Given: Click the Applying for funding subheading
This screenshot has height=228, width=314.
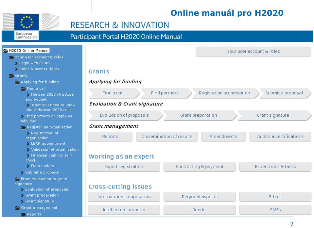Looking at the screenshot, I should coord(115,82).
